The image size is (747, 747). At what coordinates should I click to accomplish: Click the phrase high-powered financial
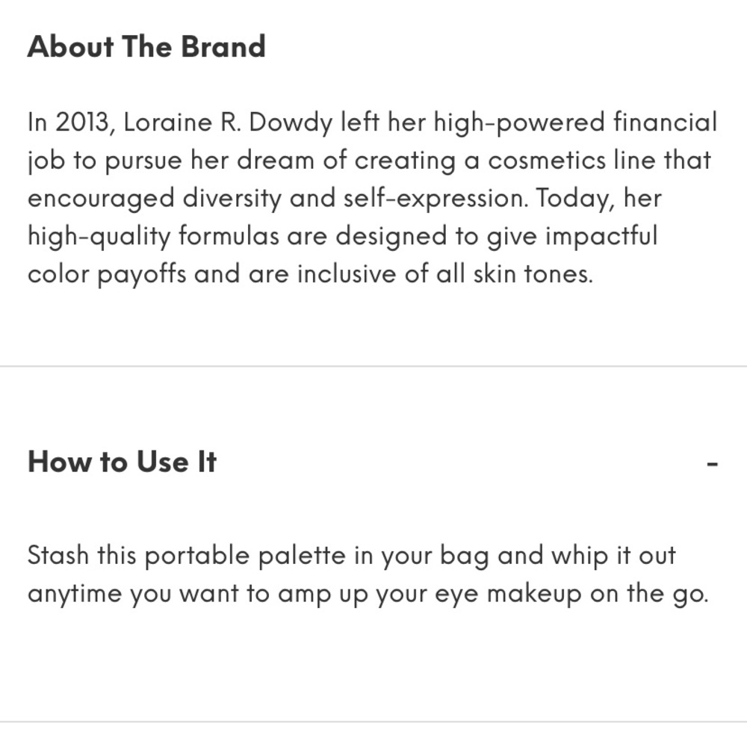pos(575,123)
